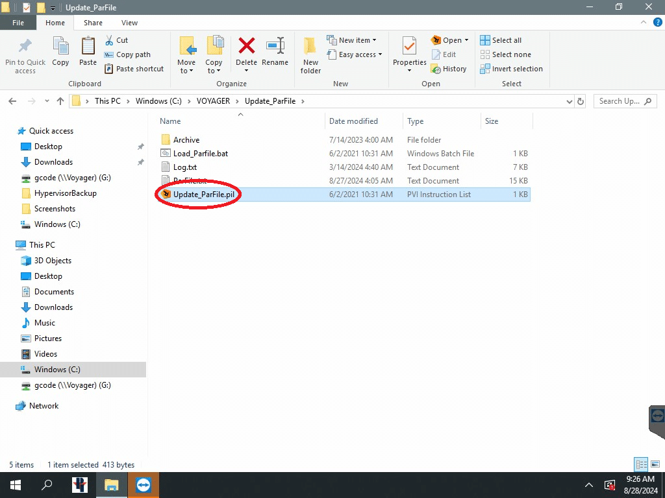Open the File menu tab
Screen dimensions: 665x498
point(18,23)
